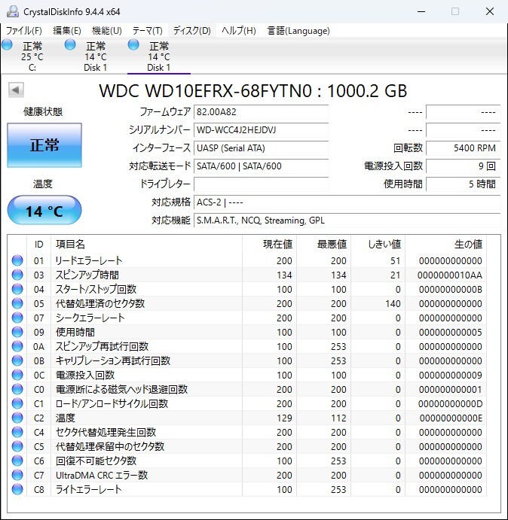Minimize the CrystalDiskInfo window
This screenshot has height=520, width=508.
pos(421,11)
